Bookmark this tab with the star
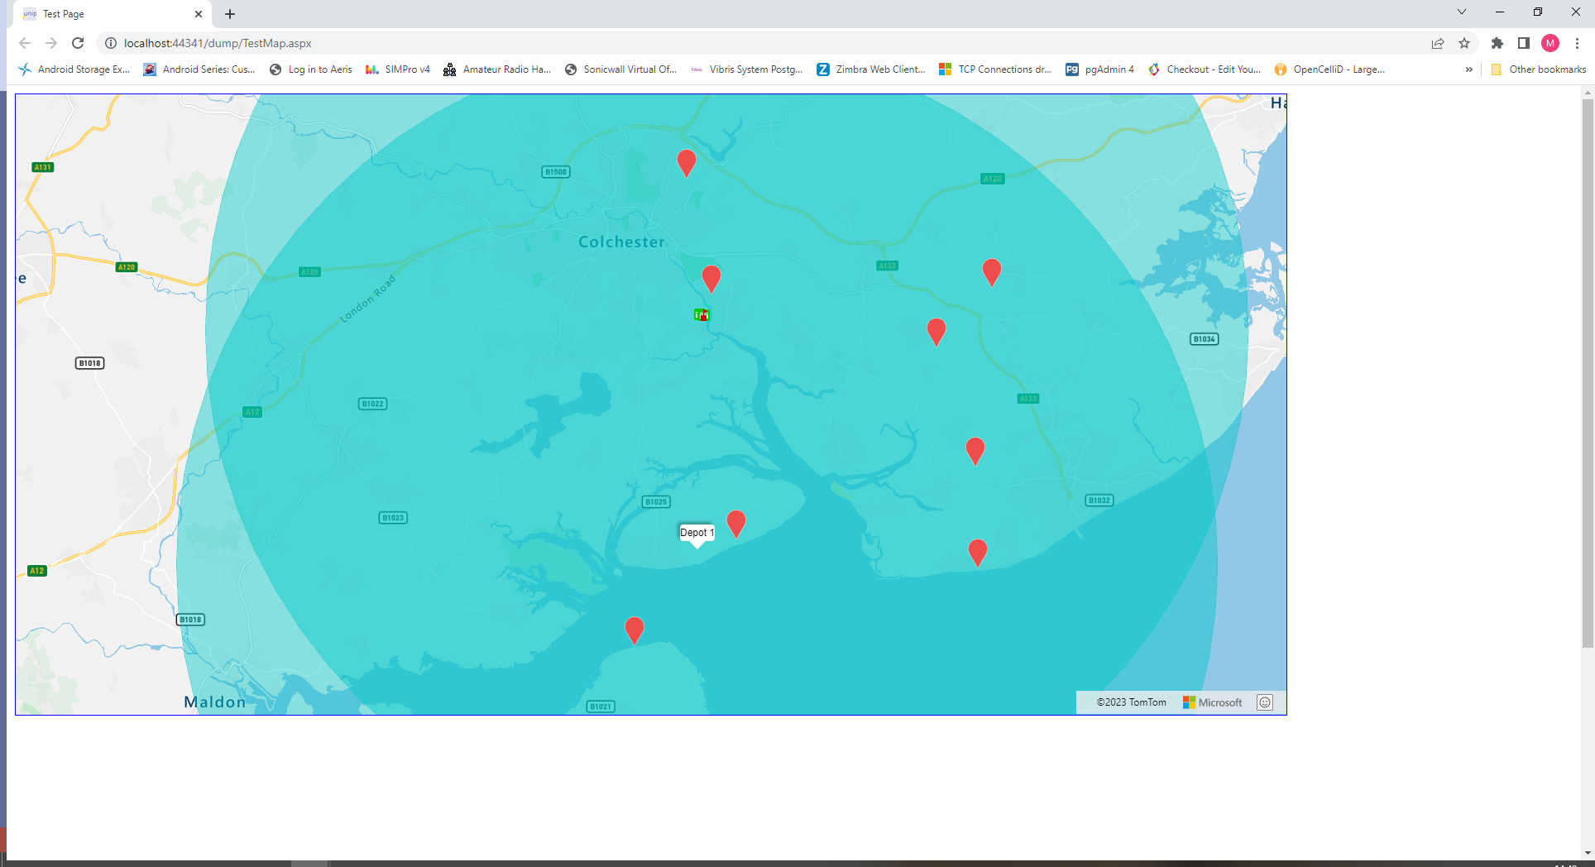Screen dimensions: 1595x867 pyautogui.click(x=1464, y=43)
